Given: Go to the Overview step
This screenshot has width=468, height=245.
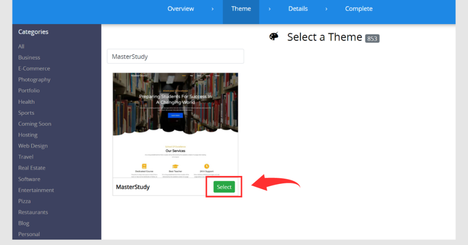Looking at the screenshot, I should [x=181, y=9].
